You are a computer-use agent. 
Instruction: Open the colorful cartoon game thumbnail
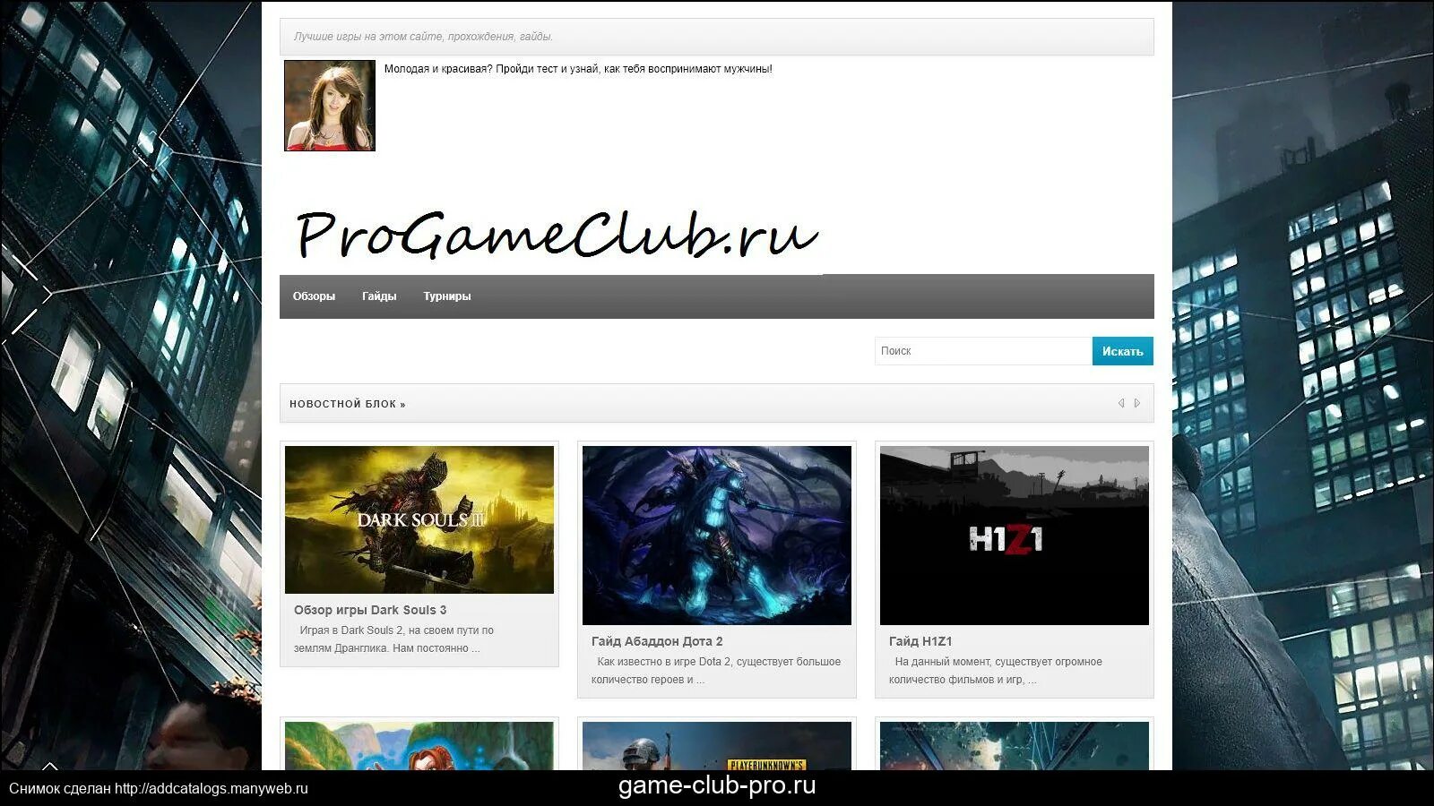point(419,746)
